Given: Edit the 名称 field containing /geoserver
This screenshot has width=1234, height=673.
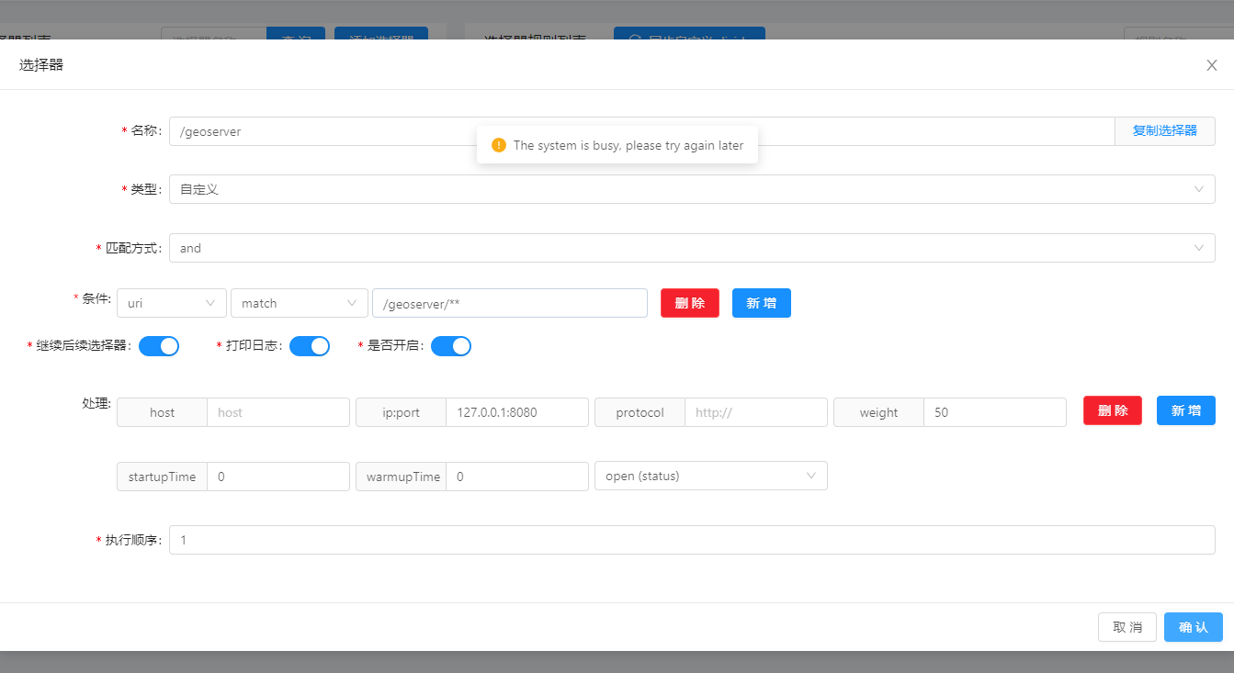Looking at the screenshot, I should tap(641, 131).
